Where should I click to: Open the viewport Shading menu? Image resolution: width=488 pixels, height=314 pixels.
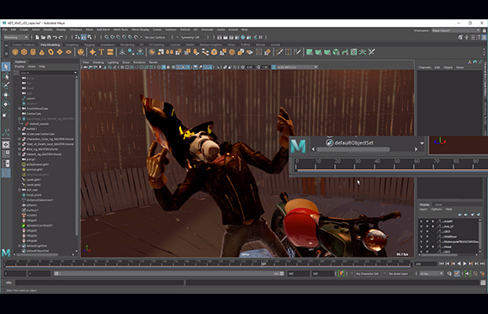[x=98, y=62]
